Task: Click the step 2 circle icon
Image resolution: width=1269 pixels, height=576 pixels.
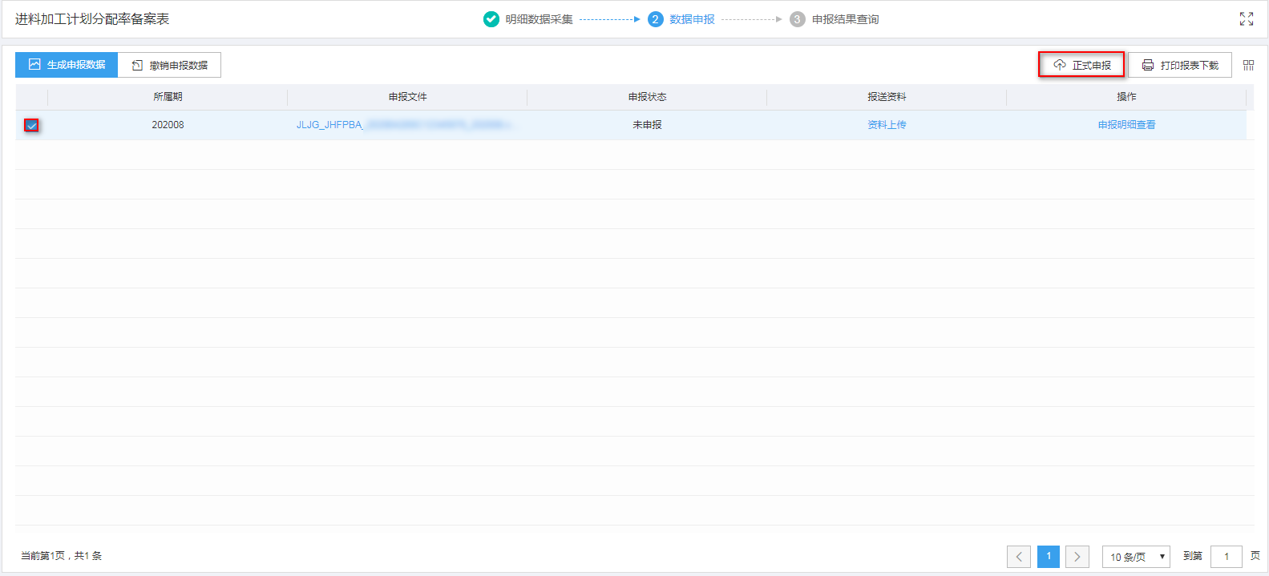Action: [x=655, y=19]
